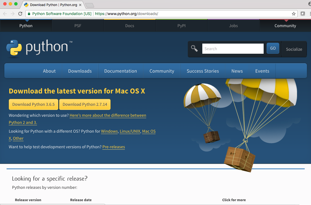Viewport: 311px width, 205px height.
Task: Open a new browser tab
Action: [x=90, y=5]
